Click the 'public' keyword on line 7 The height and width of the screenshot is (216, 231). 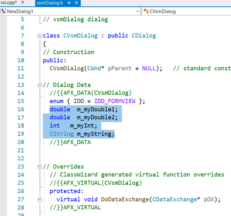coord(118,36)
